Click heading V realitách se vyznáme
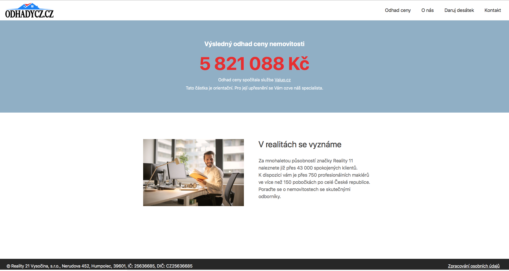509x271 pixels. click(300, 144)
